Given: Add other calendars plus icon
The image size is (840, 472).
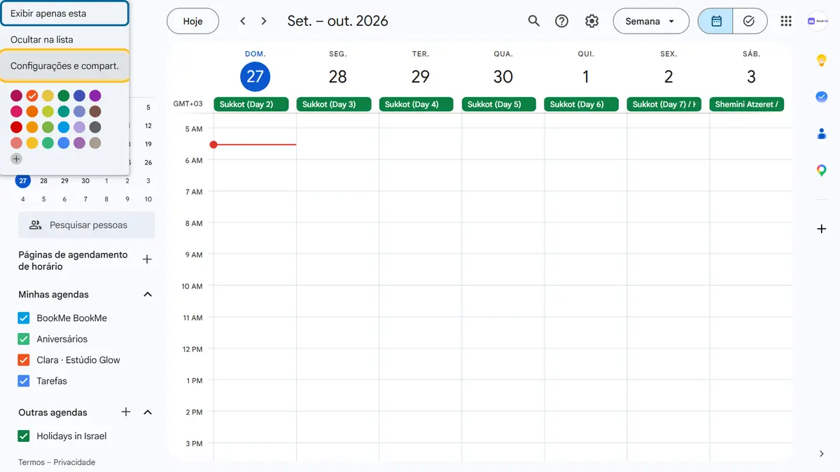Looking at the screenshot, I should [126, 412].
